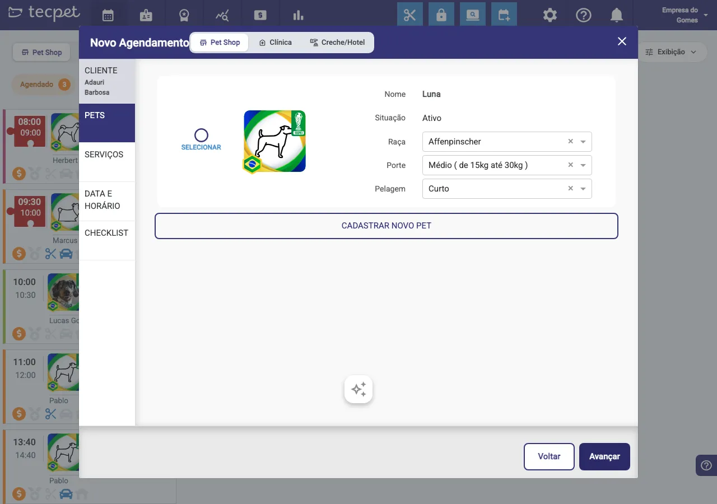Screen dimensions: 717x504
Task: Open settings gear icon
Action: (x=550, y=15)
